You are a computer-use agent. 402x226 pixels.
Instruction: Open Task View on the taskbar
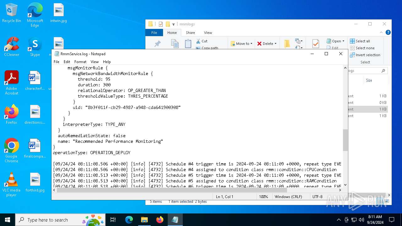pos(113,220)
